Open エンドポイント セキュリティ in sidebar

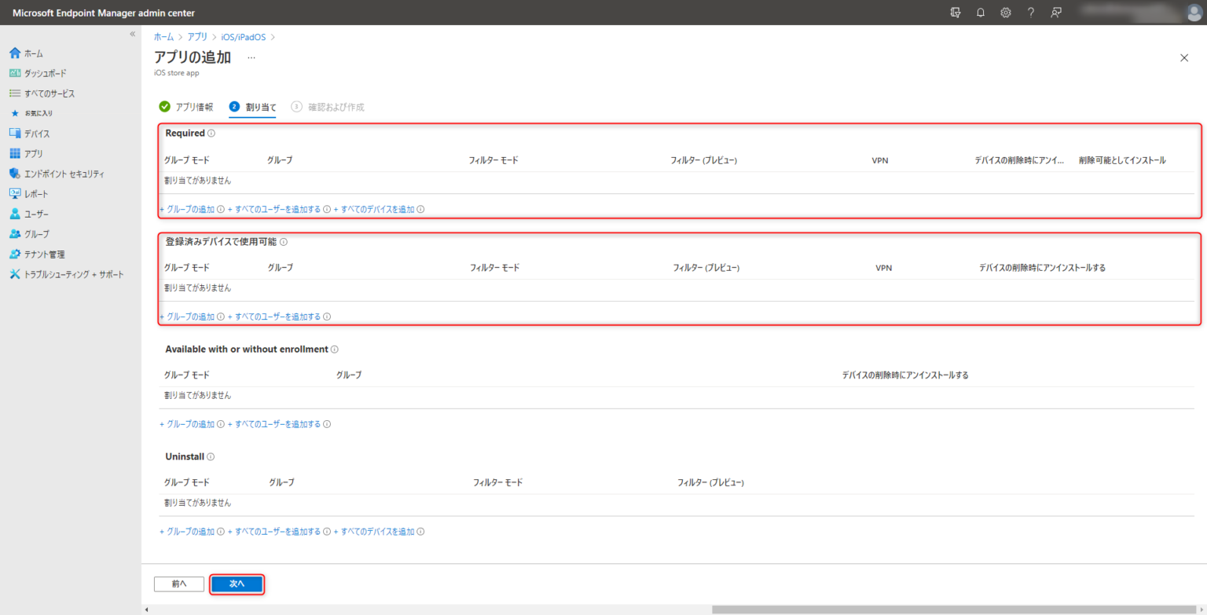tap(64, 174)
